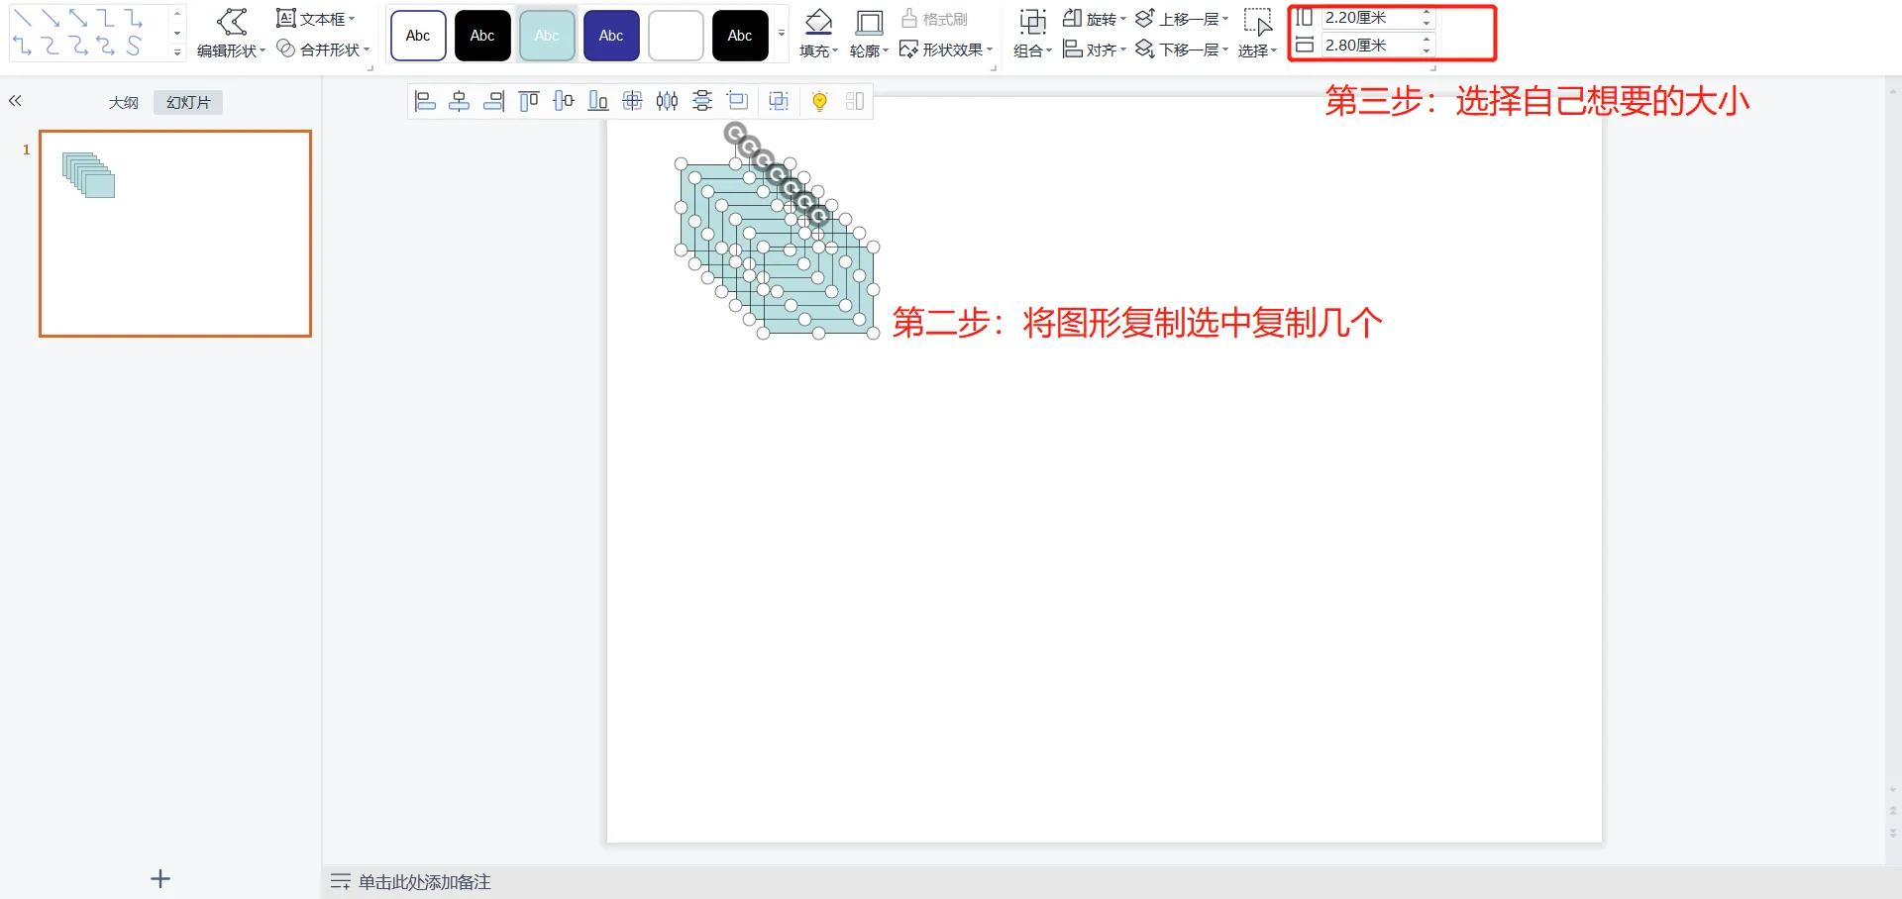Make shapes equal size in floating toolbar

click(738, 101)
